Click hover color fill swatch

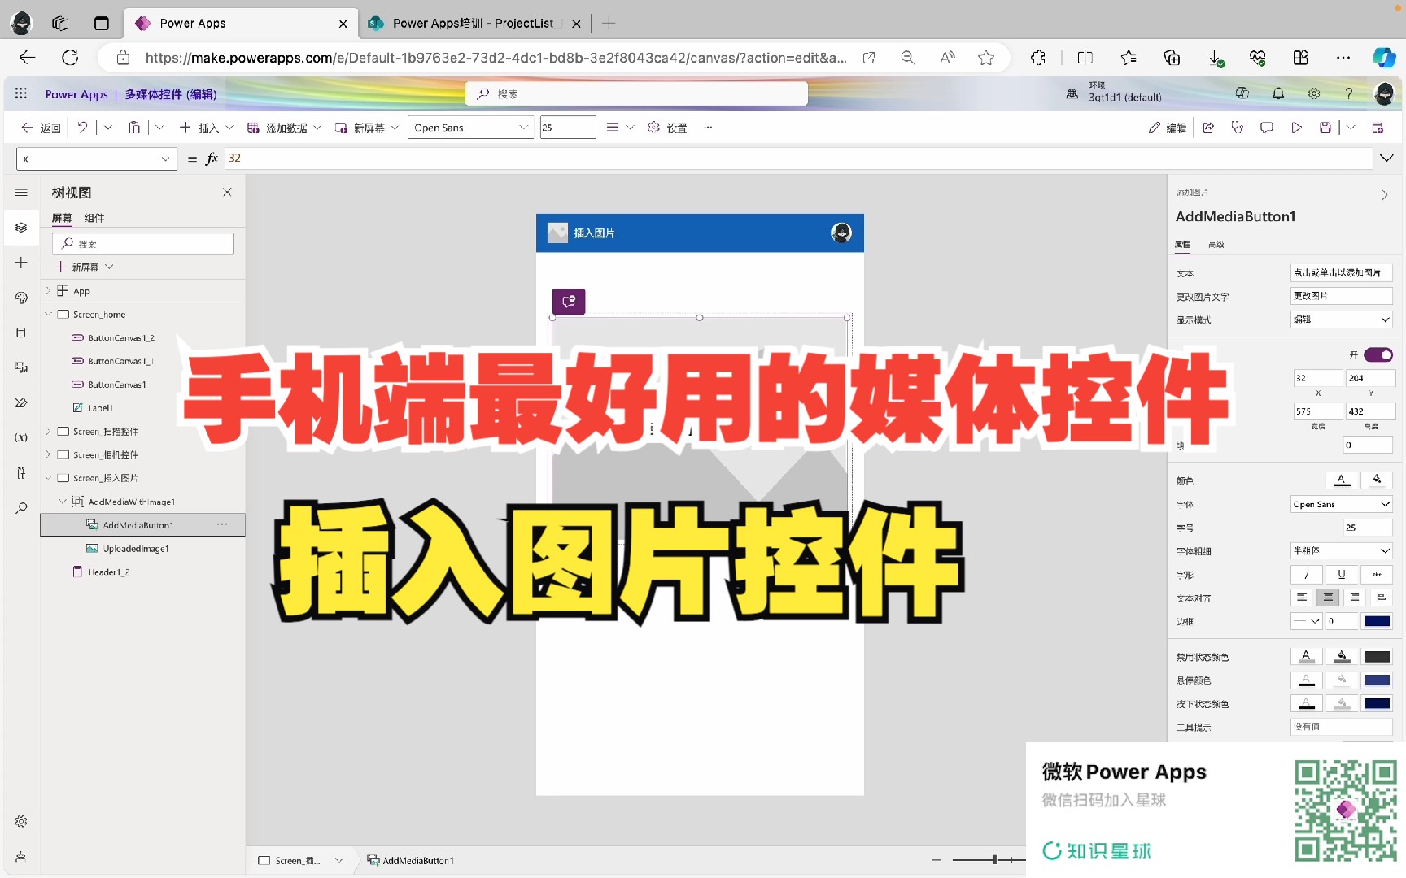tap(1342, 680)
